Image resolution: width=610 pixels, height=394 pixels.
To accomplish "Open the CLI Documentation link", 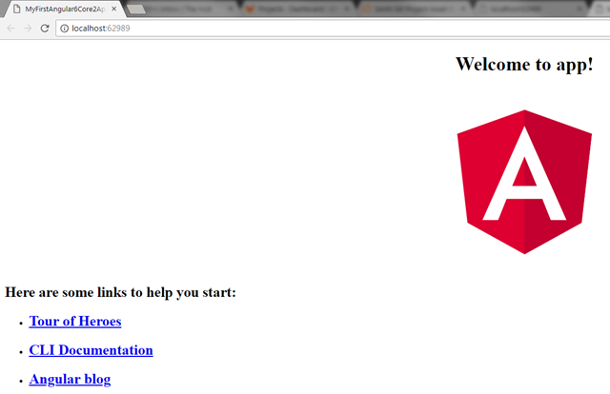I will pos(91,350).
